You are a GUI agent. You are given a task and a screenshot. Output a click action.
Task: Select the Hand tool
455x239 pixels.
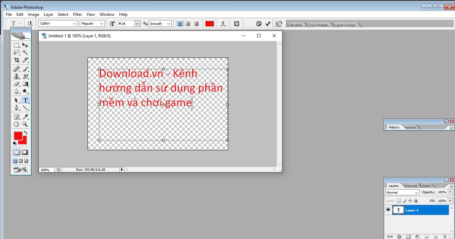coord(16,124)
